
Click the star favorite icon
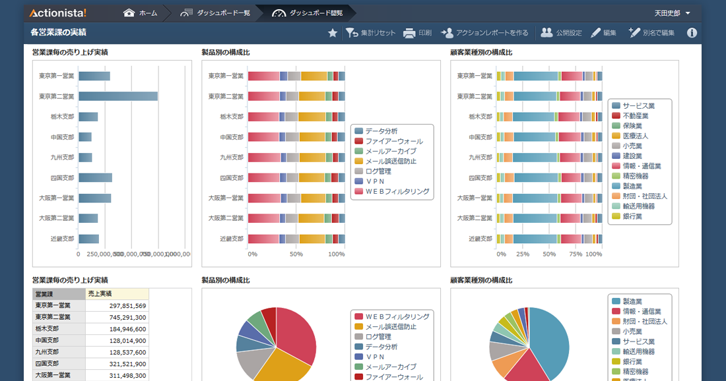(333, 33)
